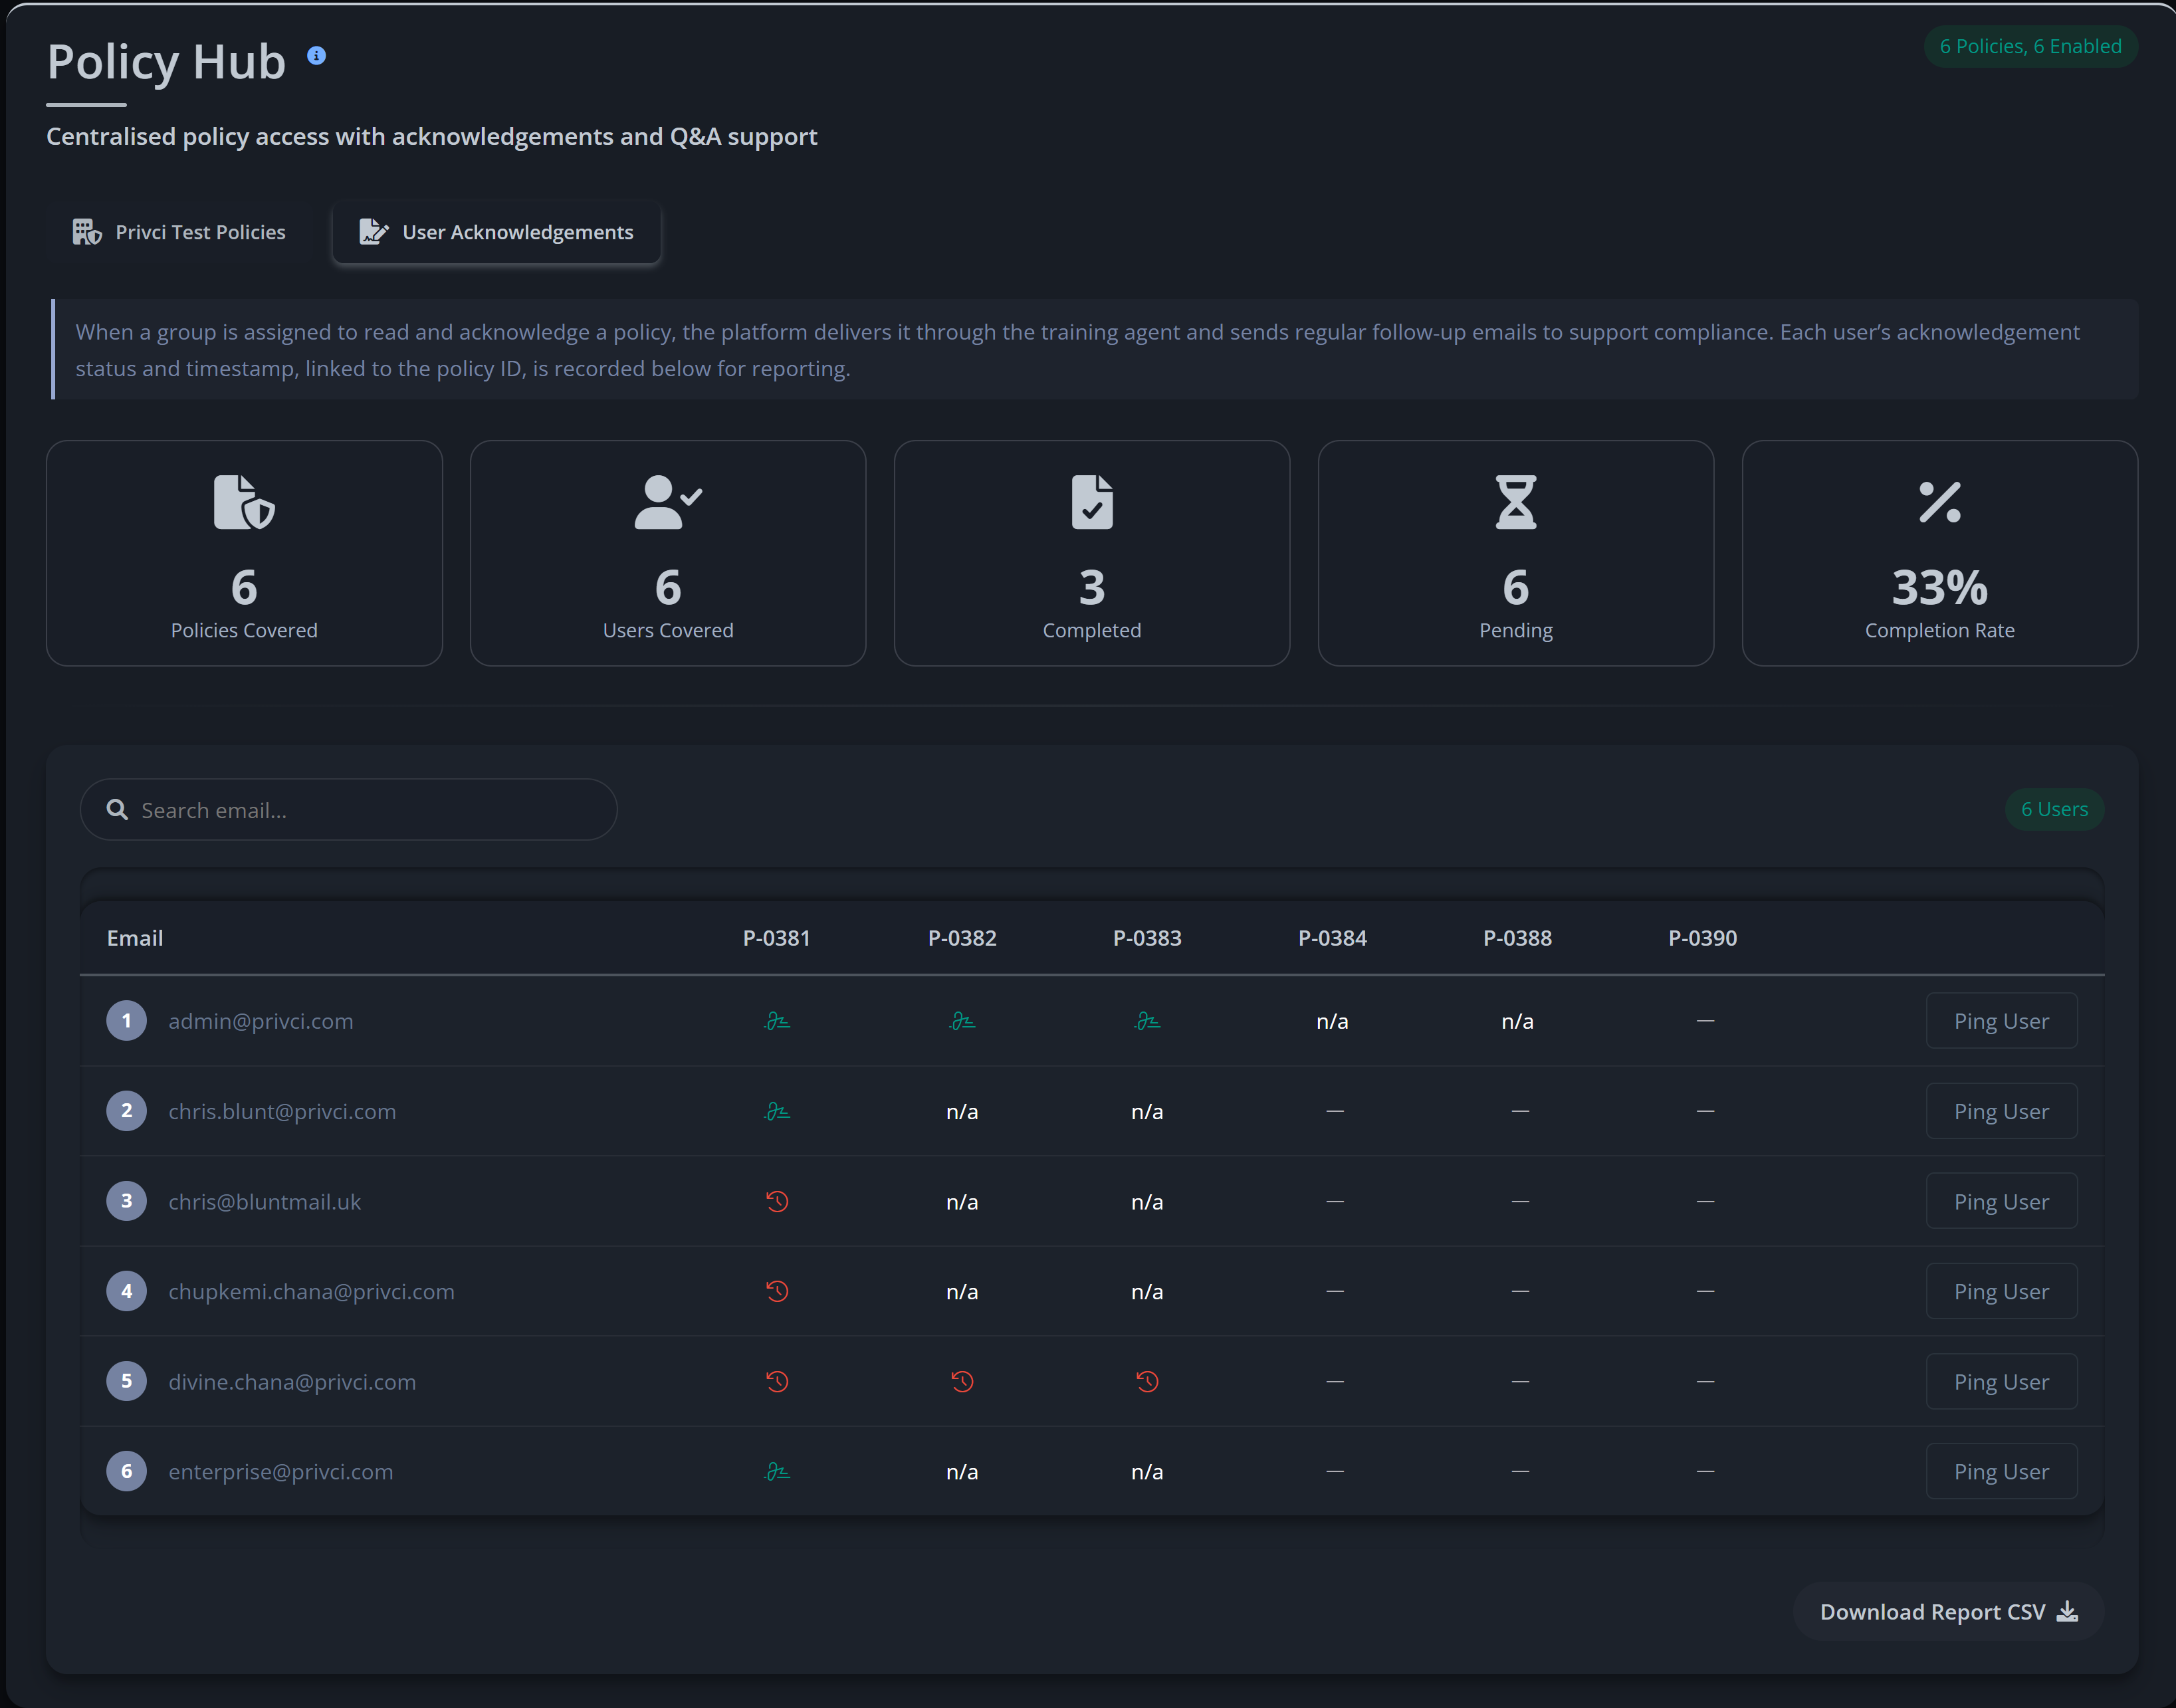Click the percentage icon above Completion Rate
This screenshot has width=2176, height=1708.
[x=1939, y=502]
